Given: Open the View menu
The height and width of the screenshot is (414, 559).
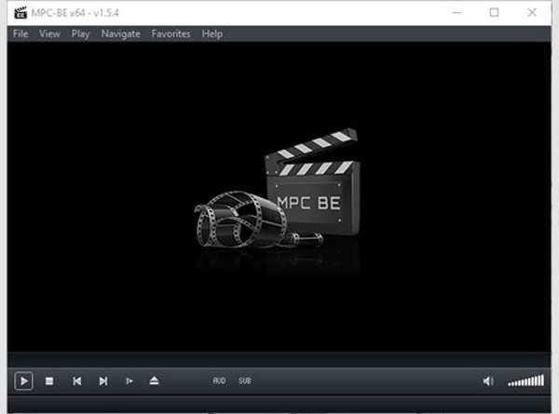Looking at the screenshot, I should [x=49, y=33].
